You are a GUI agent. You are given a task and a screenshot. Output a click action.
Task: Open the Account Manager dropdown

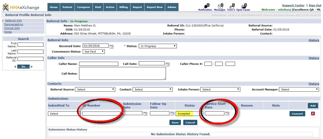[x=299, y=89]
